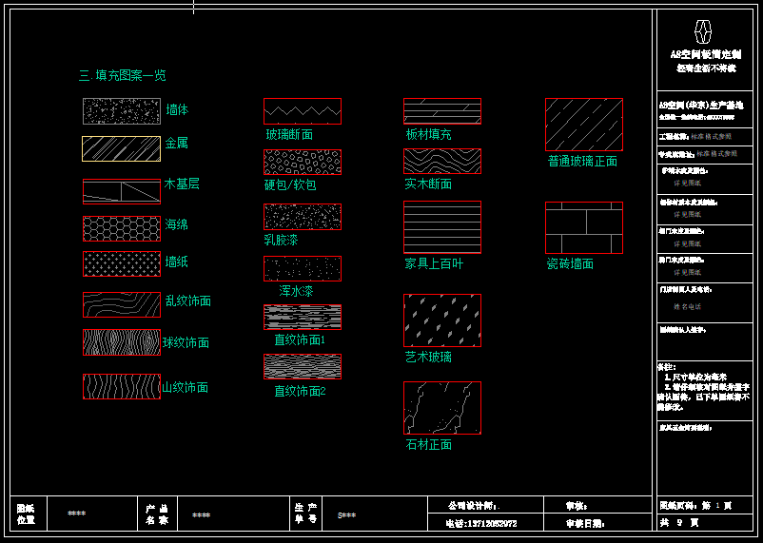Select the 家具上百叶 horizontal lines swatch
Image resolution: width=763 pixels, height=543 pixels.
(x=441, y=227)
